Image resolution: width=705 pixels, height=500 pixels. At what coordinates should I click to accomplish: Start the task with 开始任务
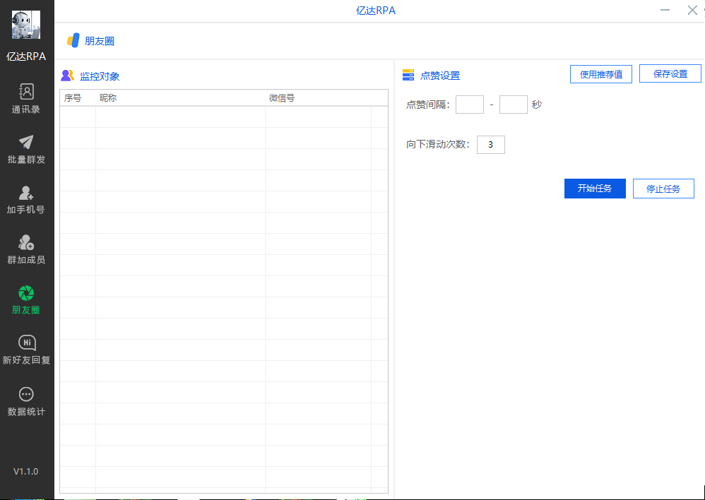coord(594,189)
